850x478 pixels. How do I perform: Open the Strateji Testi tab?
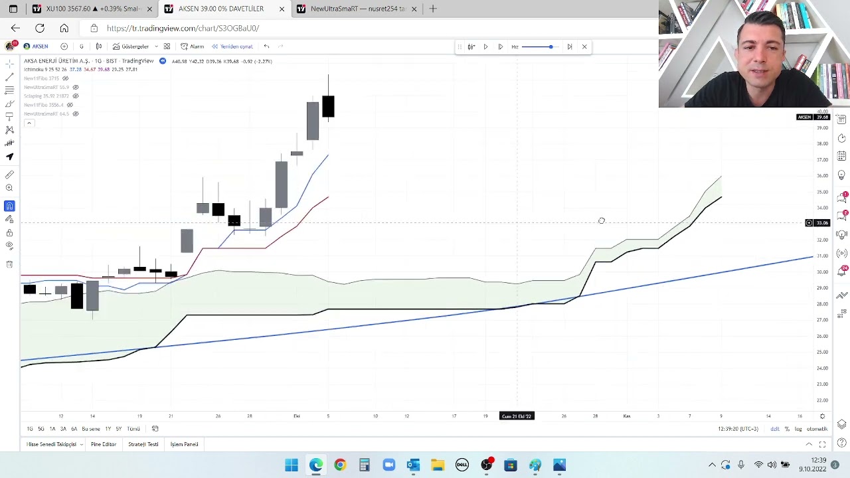point(143,444)
